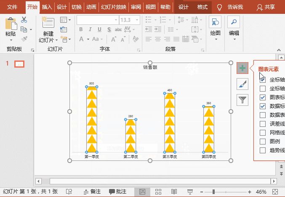
Task: Toggle first 坐标轴 checkbox
Action: coord(262,80)
